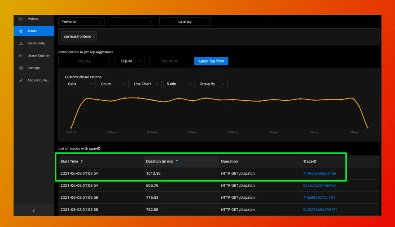
Task: Click duration value 776.53
Action: 152,197
